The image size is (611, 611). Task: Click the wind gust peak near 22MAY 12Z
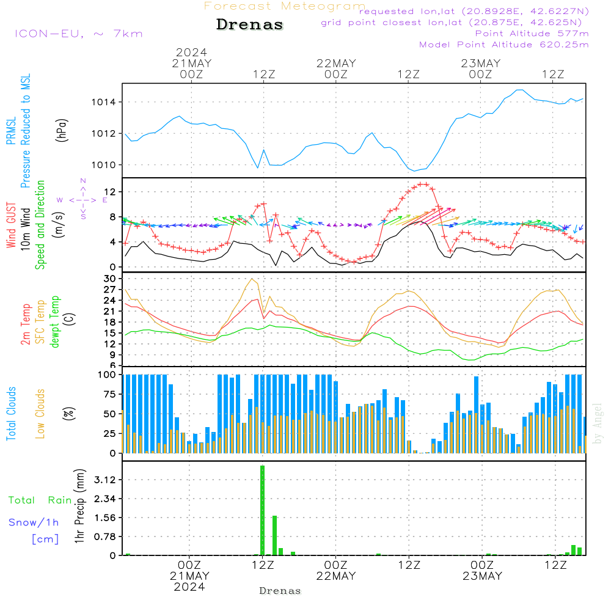click(x=423, y=185)
